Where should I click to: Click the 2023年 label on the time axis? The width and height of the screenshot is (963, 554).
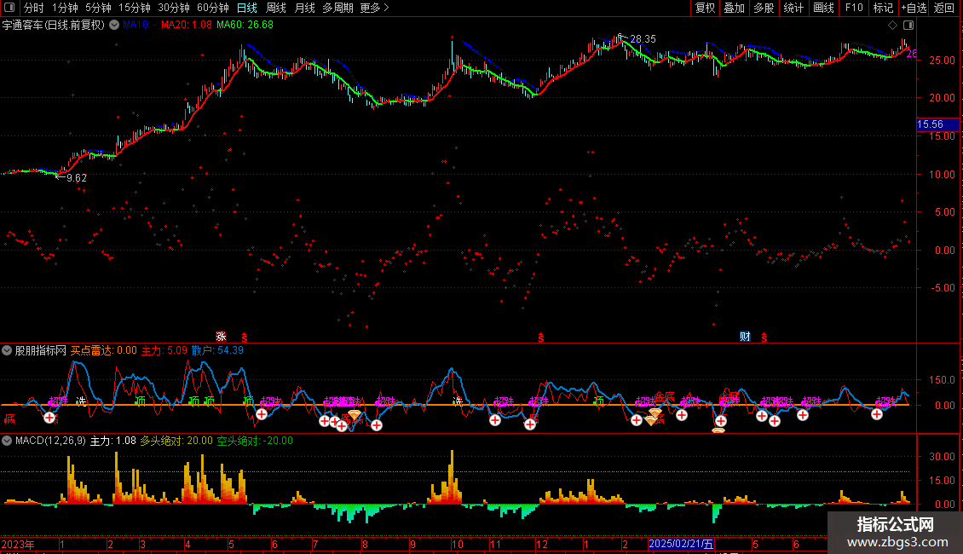18,544
